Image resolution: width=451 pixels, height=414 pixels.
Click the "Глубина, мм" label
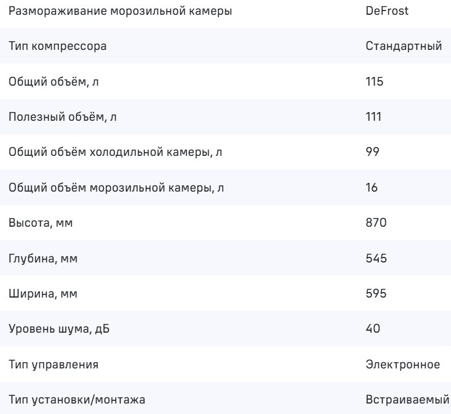(41, 259)
